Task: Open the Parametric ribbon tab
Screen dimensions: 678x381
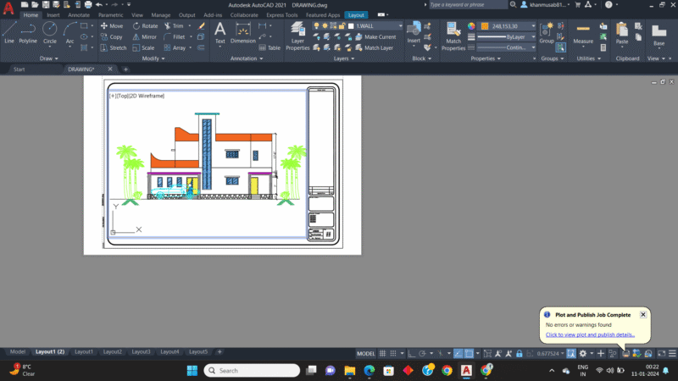Action: pos(110,15)
